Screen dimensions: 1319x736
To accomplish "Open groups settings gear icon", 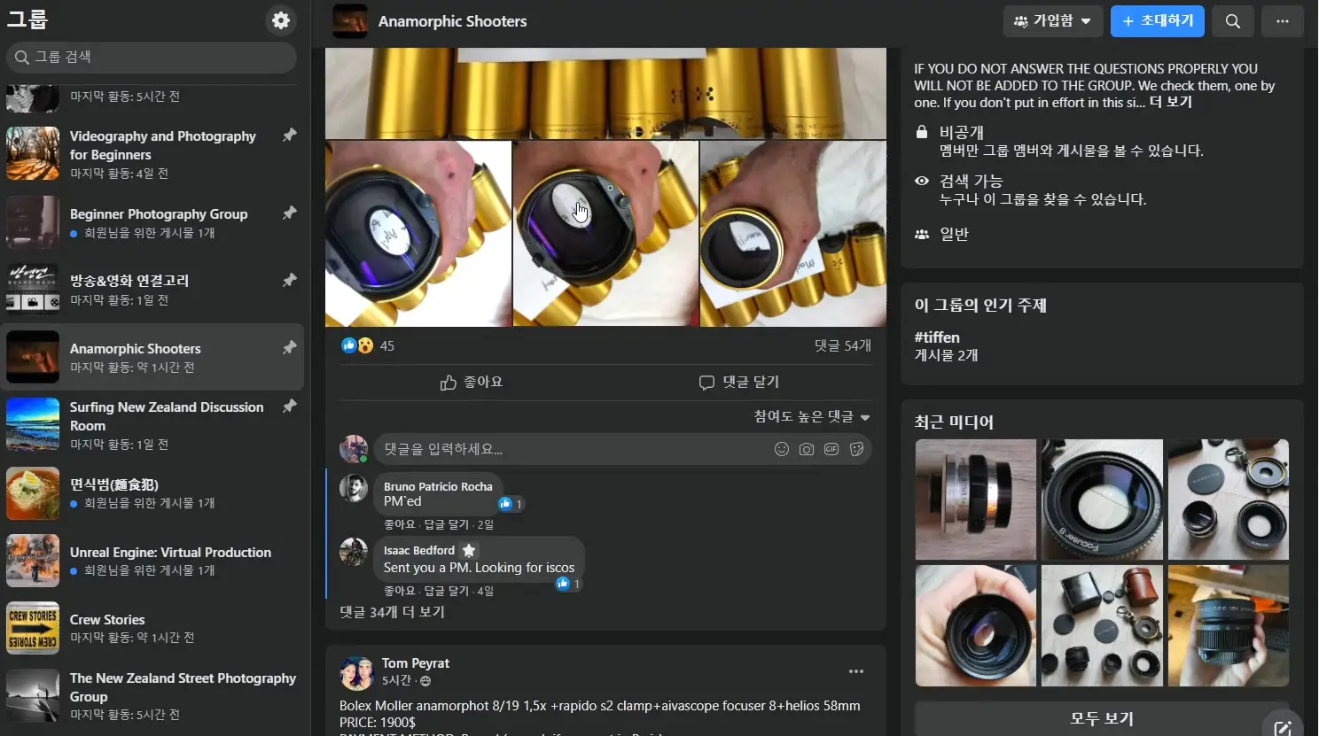I will [x=281, y=20].
